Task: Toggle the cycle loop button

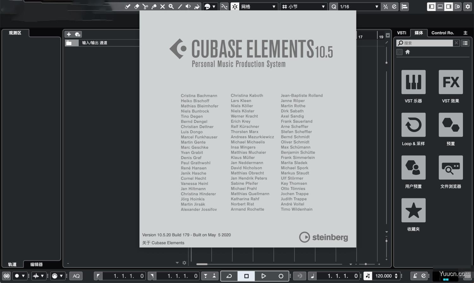Action: (x=229, y=276)
